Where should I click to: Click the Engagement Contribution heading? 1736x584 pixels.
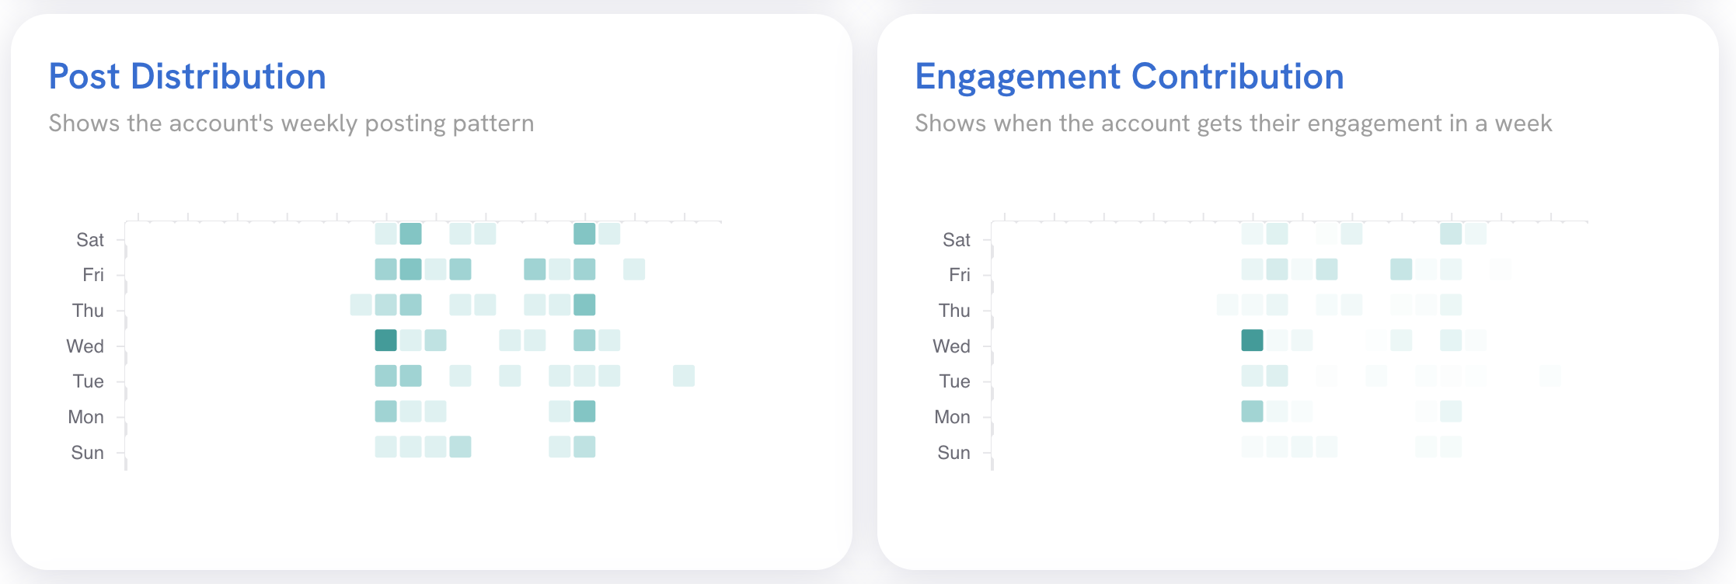click(1129, 77)
